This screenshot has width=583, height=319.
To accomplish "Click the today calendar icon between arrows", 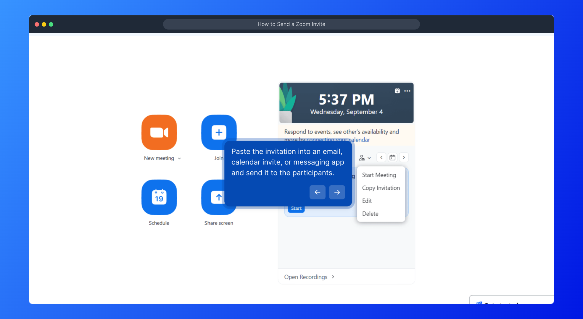I will click(x=392, y=157).
